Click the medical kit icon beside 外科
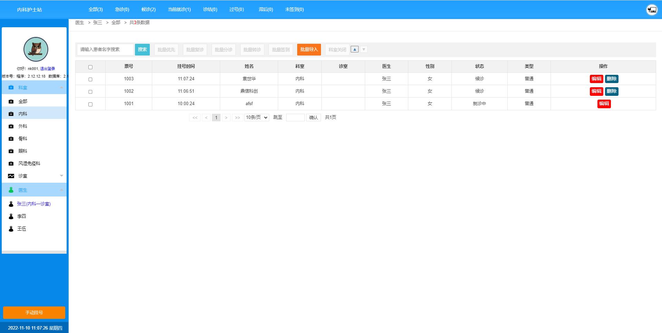The height and width of the screenshot is (333, 662). click(x=11, y=126)
